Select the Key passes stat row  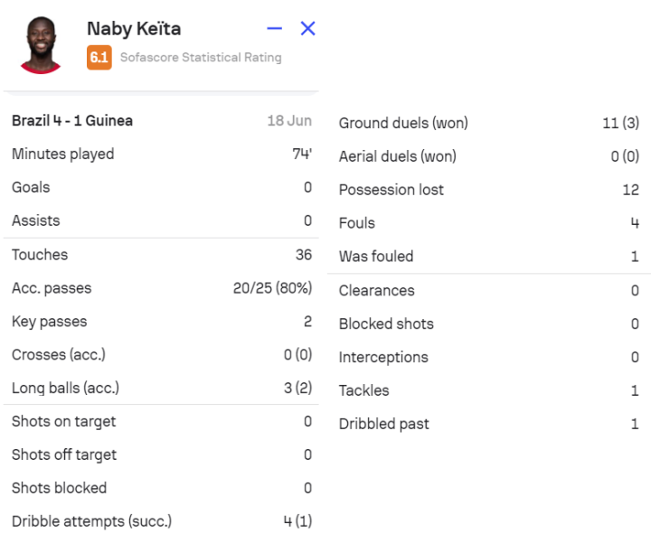coord(161,322)
